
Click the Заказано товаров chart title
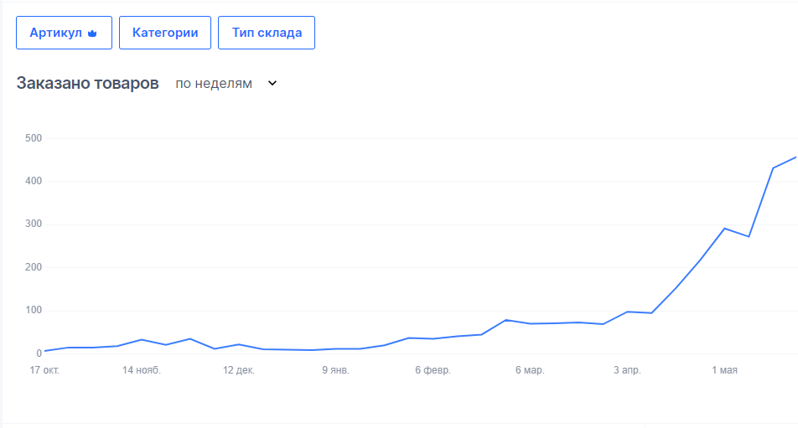click(88, 84)
